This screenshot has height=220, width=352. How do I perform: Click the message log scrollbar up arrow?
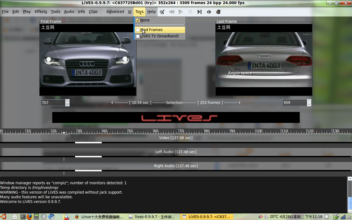350,178
